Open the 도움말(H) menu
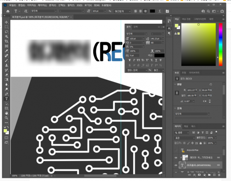This screenshot has height=181, width=231. pos(106,5)
